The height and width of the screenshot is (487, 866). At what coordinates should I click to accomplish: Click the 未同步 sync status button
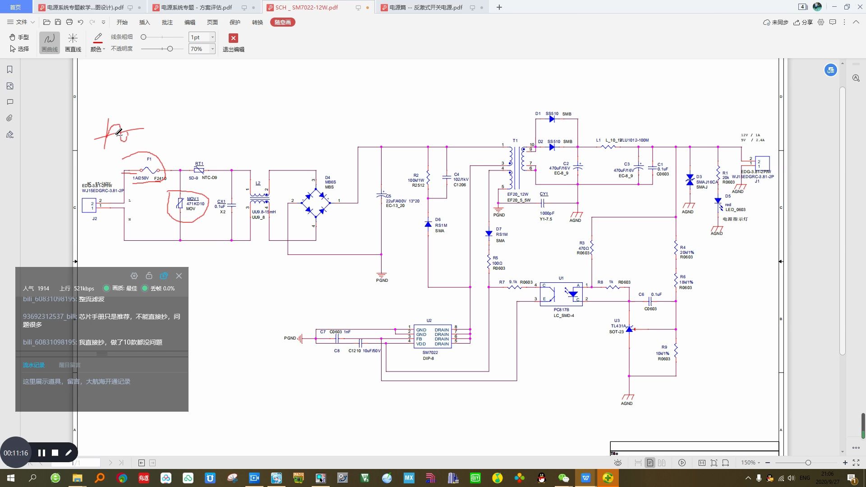pyautogui.click(x=775, y=22)
